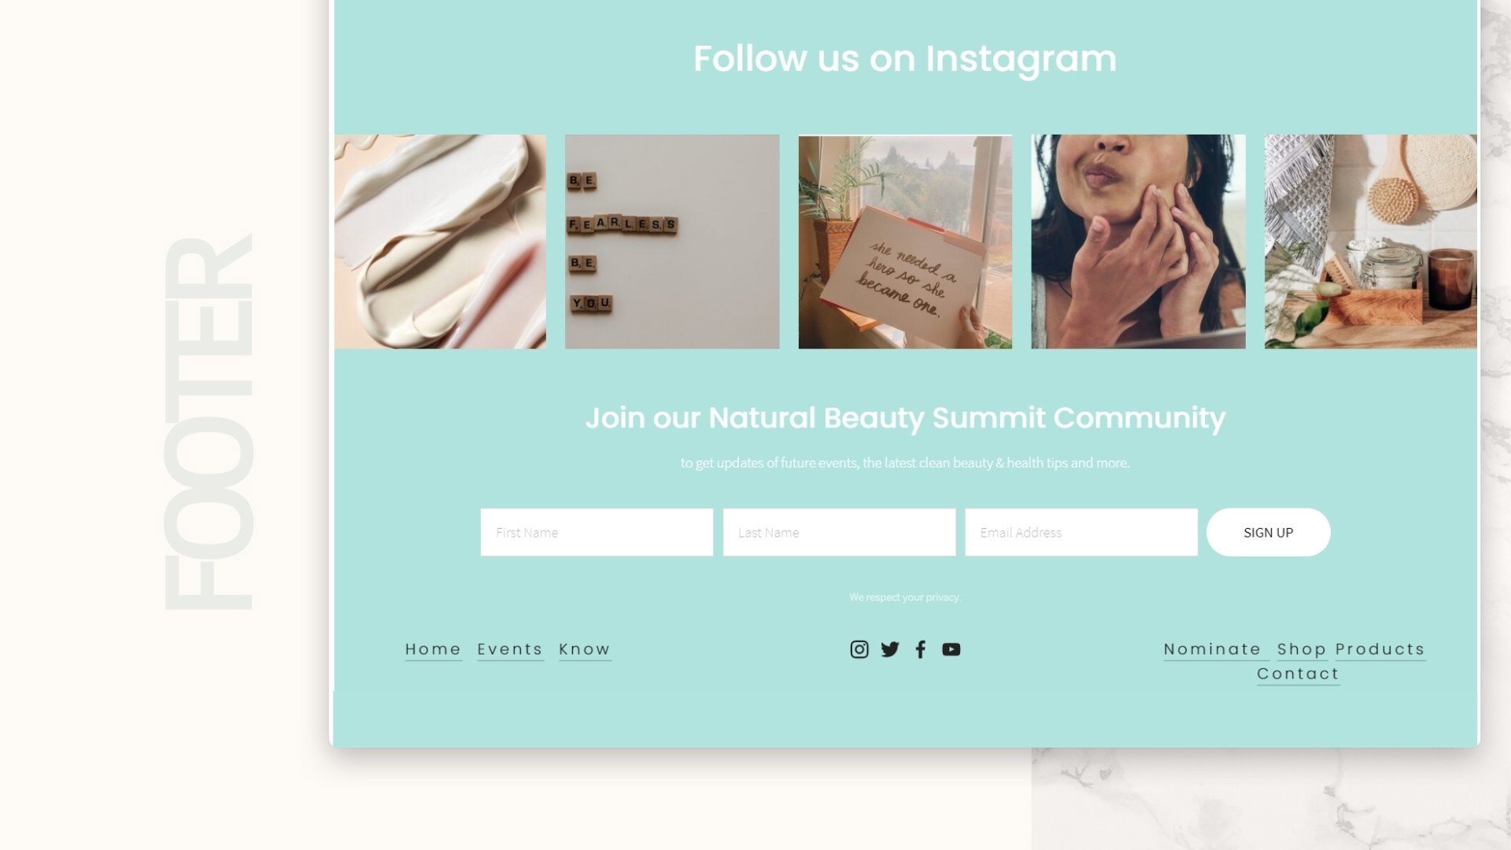The image size is (1511, 850).
Task: Open the Instagram social icon
Action: click(x=859, y=649)
